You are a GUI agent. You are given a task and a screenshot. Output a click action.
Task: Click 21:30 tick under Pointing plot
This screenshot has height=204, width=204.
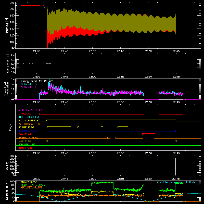point(37,51)
